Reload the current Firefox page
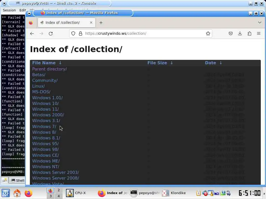The width and height of the screenshot is (266, 199). pos(51,33)
